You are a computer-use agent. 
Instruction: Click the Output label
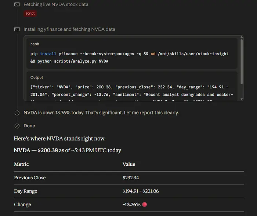coord(37,77)
